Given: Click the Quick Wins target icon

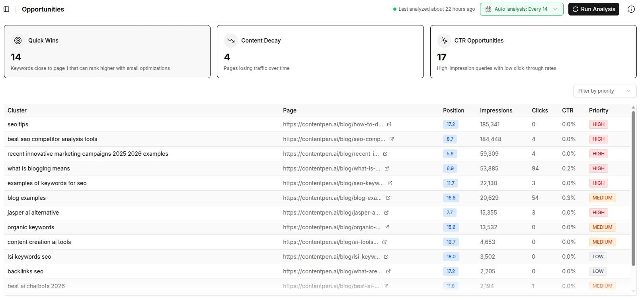Looking at the screenshot, I should 18,41.
